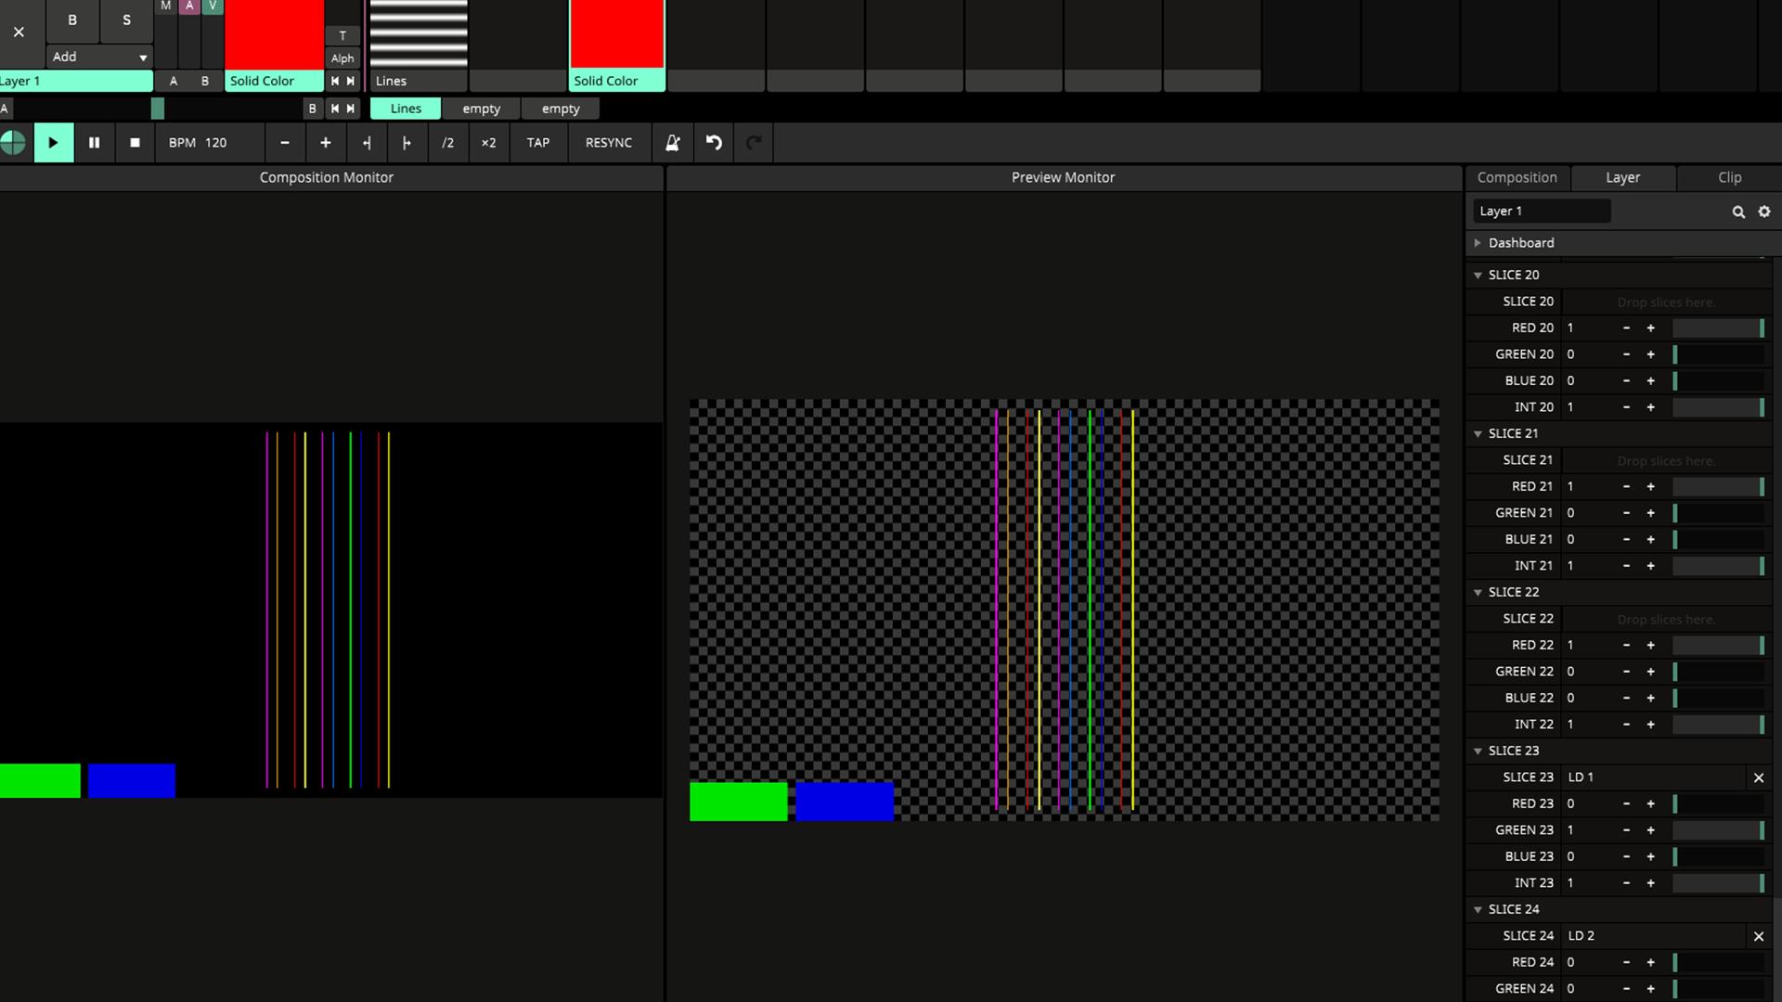Nudge the BPM backward
Screen dimensions: 1782x1002
pos(367,143)
